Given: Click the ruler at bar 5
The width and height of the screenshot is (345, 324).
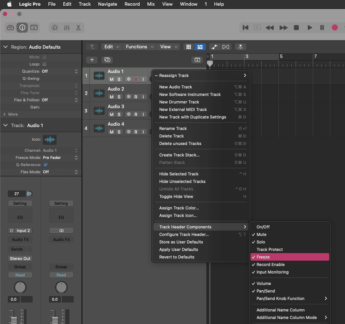Looking at the screenshot, I should pyautogui.click(x=281, y=57).
